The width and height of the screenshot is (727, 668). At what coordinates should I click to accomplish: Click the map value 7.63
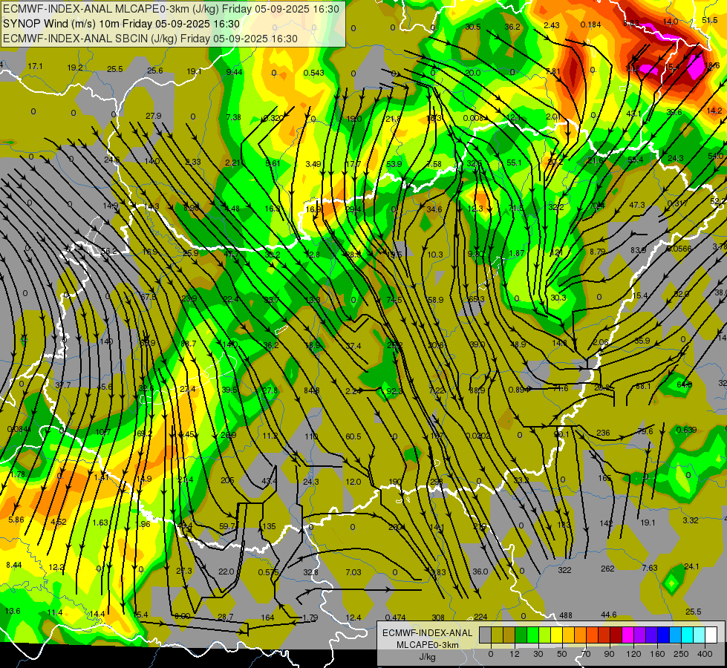pyautogui.click(x=650, y=567)
